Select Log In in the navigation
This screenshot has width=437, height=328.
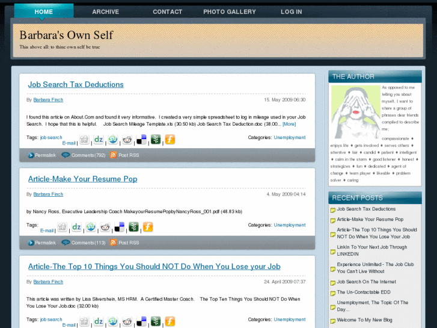pos(292,11)
